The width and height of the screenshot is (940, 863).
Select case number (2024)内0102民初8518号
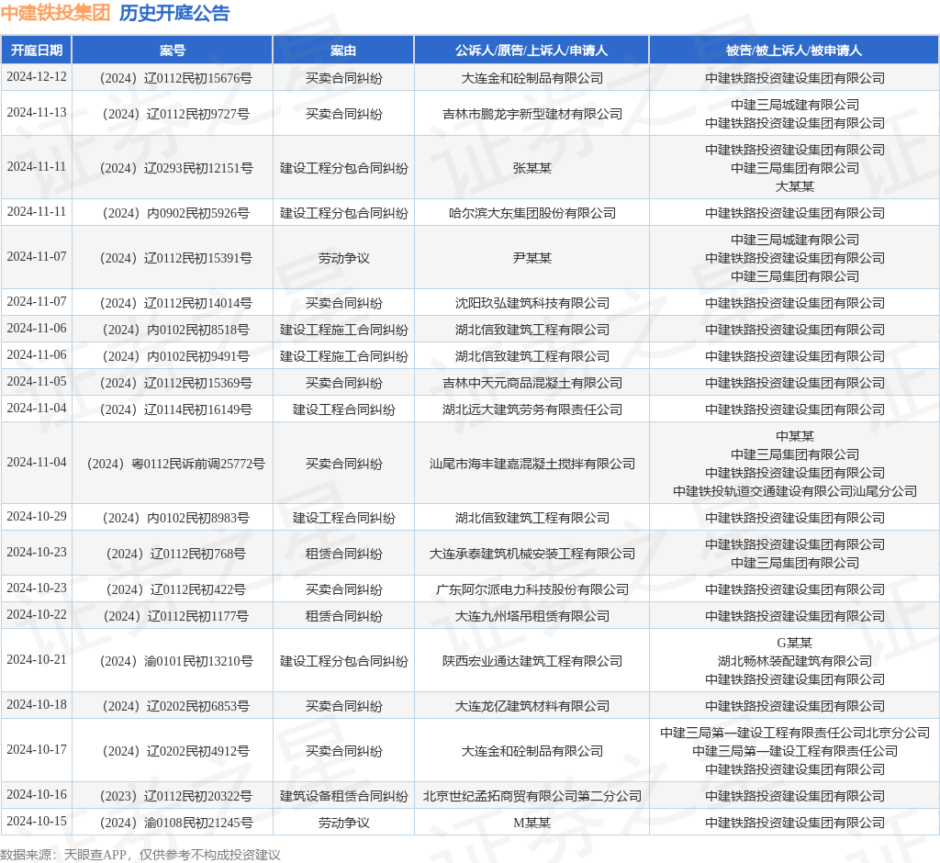175,330
